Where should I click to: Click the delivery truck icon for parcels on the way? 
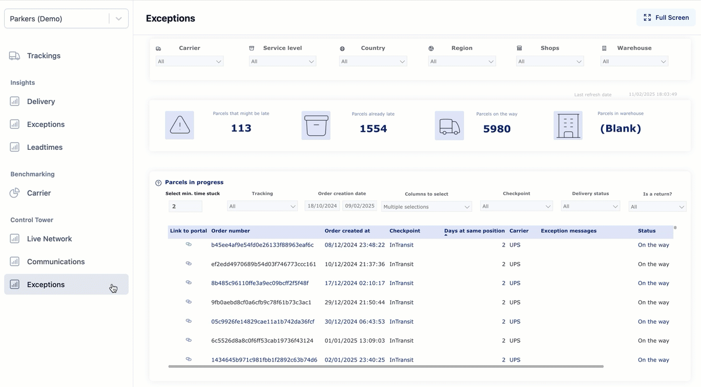coord(449,125)
